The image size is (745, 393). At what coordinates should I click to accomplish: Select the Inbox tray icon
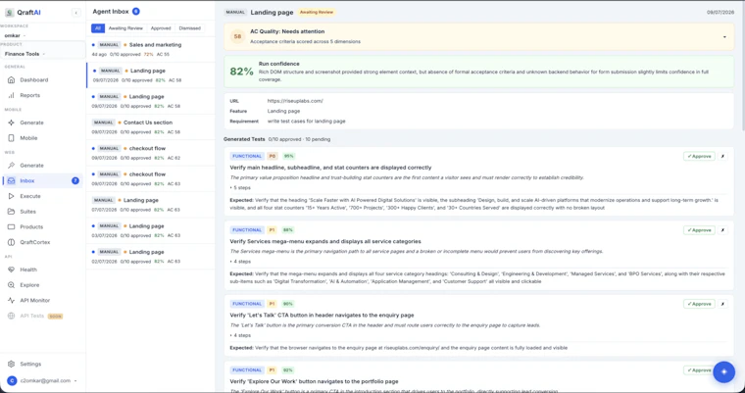tap(12, 180)
